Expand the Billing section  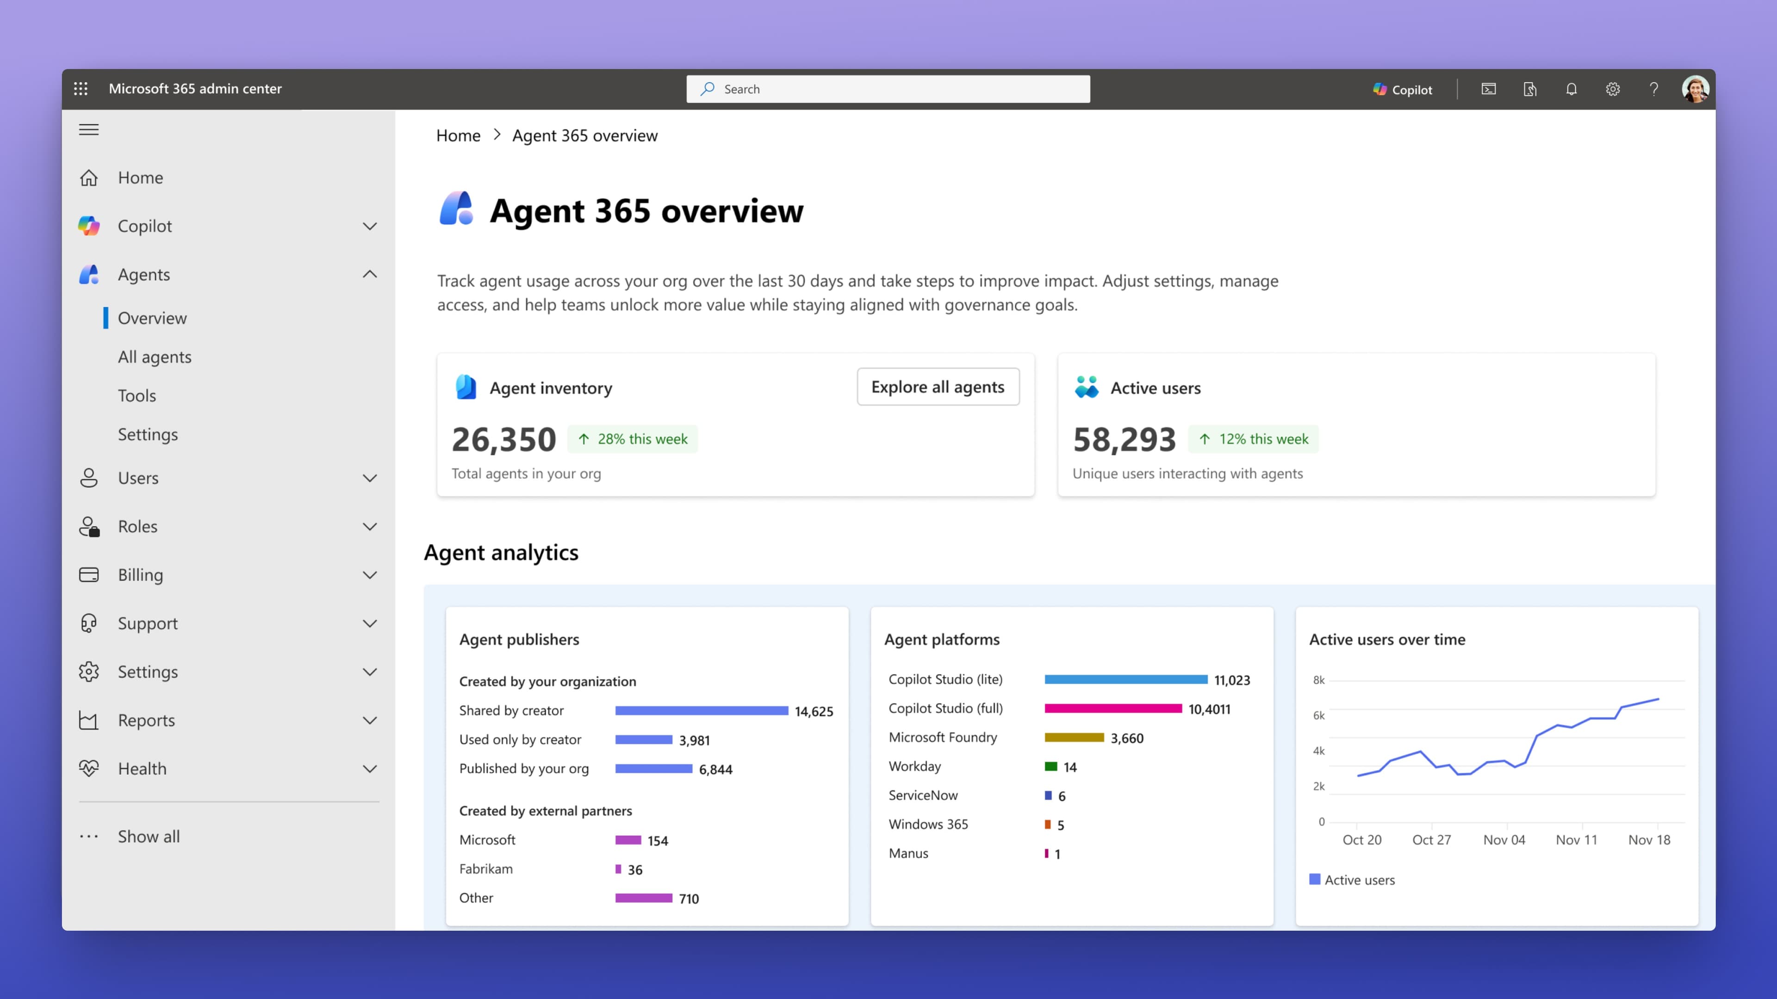pyautogui.click(x=370, y=574)
